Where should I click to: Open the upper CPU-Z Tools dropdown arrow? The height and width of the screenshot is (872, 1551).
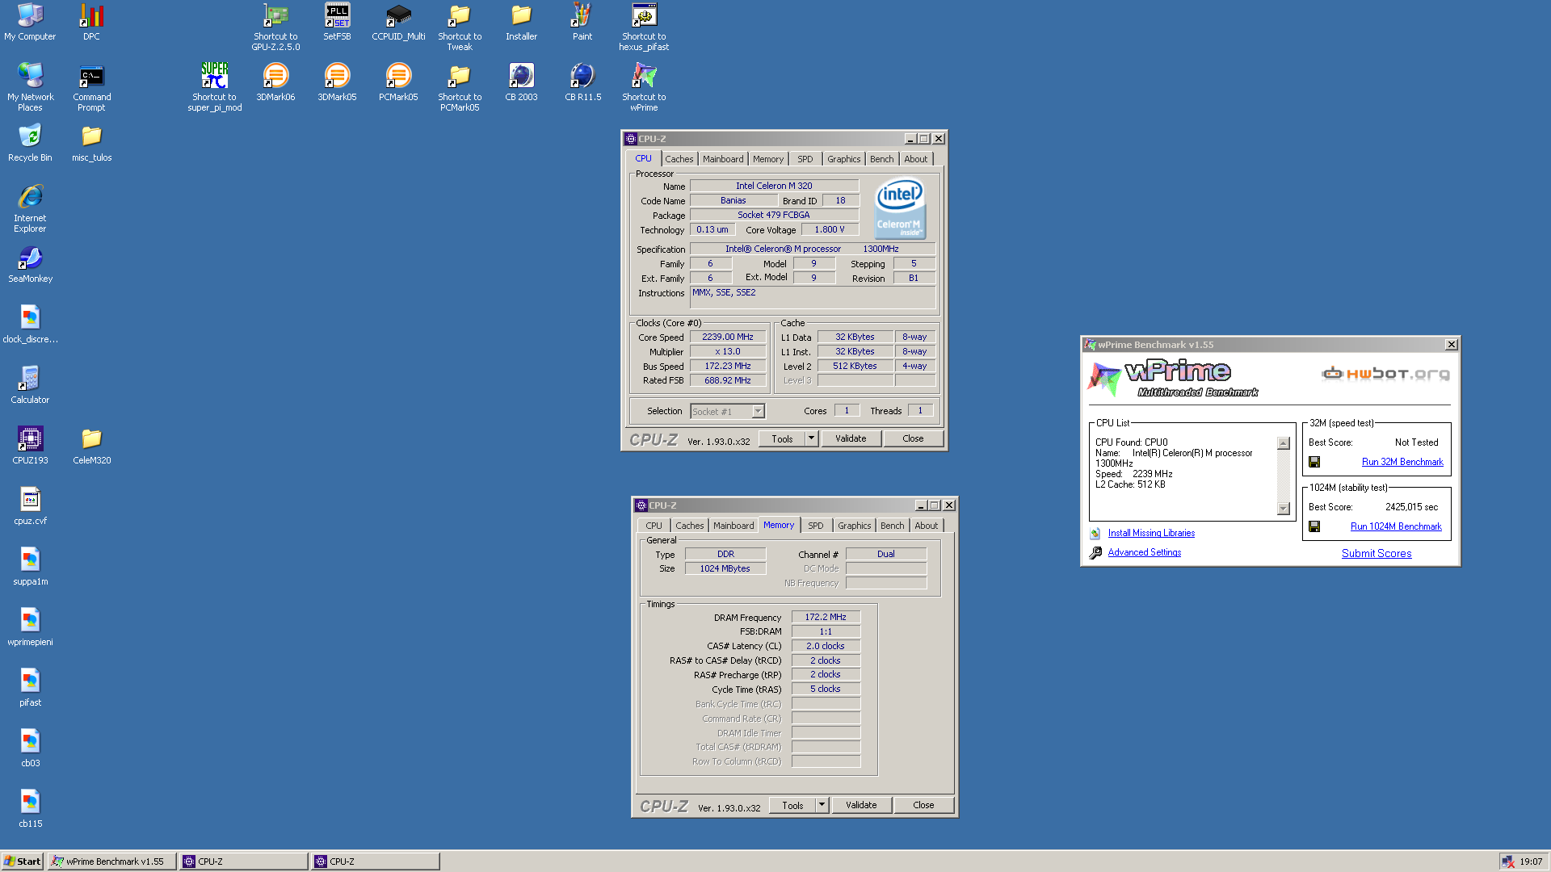(811, 438)
